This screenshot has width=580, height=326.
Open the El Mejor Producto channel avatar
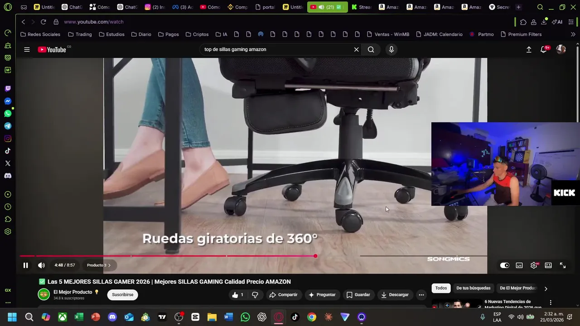pyautogui.click(x=43, y=295)
